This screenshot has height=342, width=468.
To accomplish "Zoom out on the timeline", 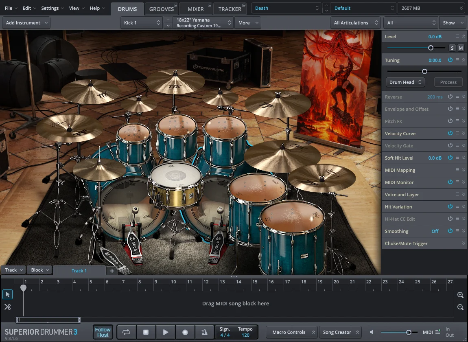I will pyautogui.click(x=460, y=307).
